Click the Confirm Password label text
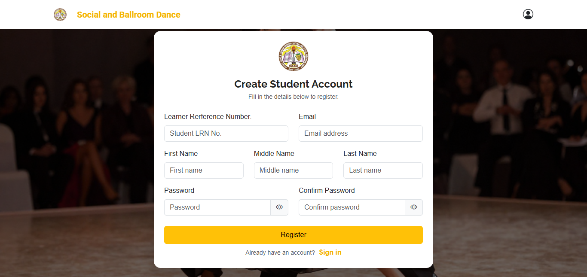 (327, 191)
